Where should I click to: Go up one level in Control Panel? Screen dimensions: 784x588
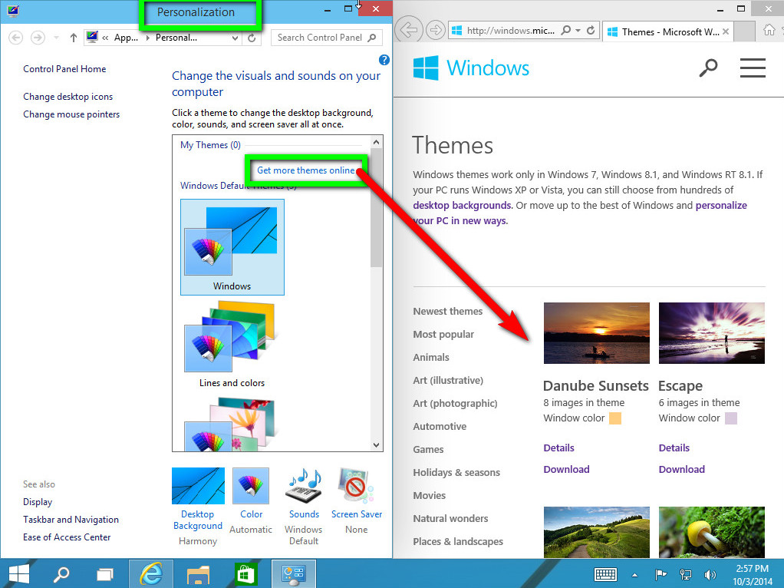pyautogui.click(x=74, y=38)
